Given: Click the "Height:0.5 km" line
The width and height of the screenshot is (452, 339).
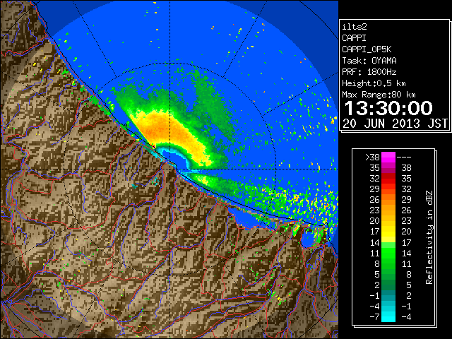Looking at the screenshot, I should click(x=374, y=83).
